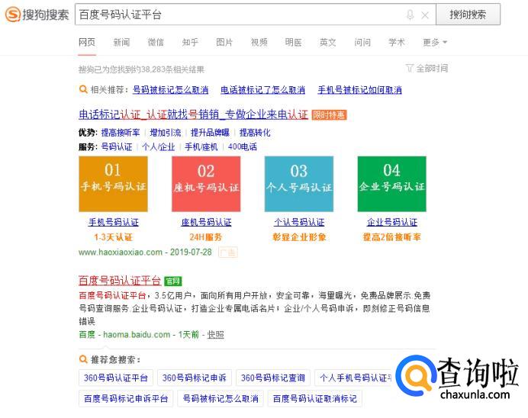Open the red 02 座机号码认证 tile
This screenshot has width=528, height=418.
coord(206,184)
